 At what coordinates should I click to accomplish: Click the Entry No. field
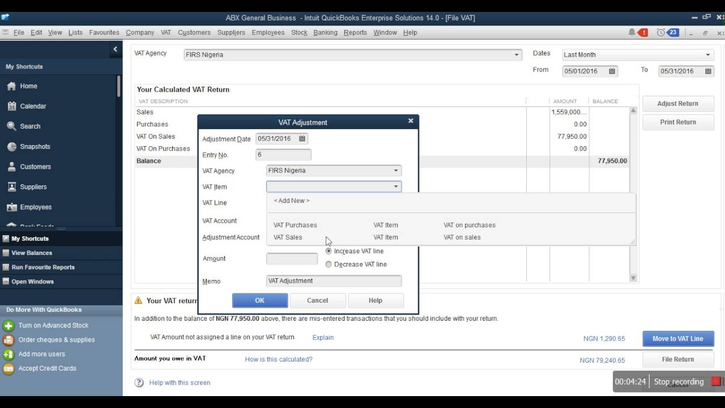coord(283,155)
